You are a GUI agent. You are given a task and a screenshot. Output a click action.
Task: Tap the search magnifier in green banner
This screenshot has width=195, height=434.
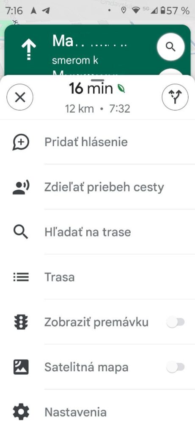point(171,47)
